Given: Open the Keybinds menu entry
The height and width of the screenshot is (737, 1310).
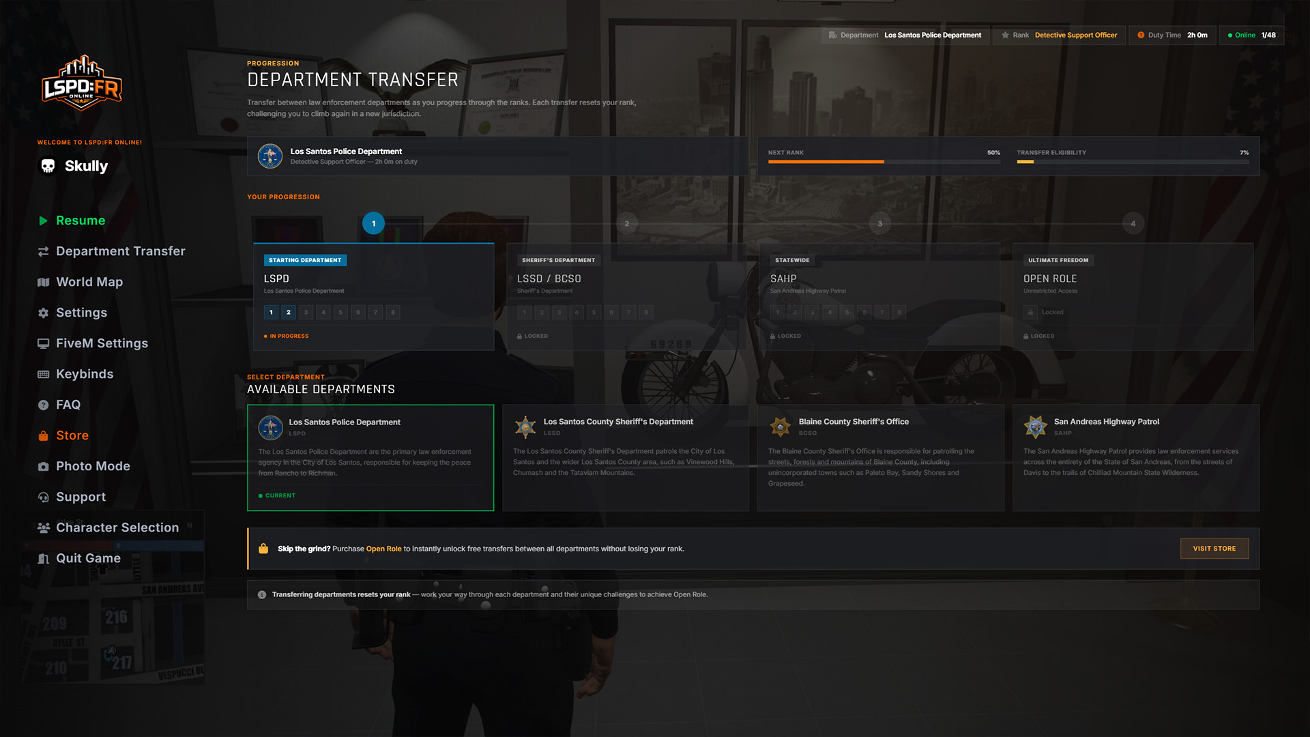Looking at the screenshot, I should [x=76, y=374].
